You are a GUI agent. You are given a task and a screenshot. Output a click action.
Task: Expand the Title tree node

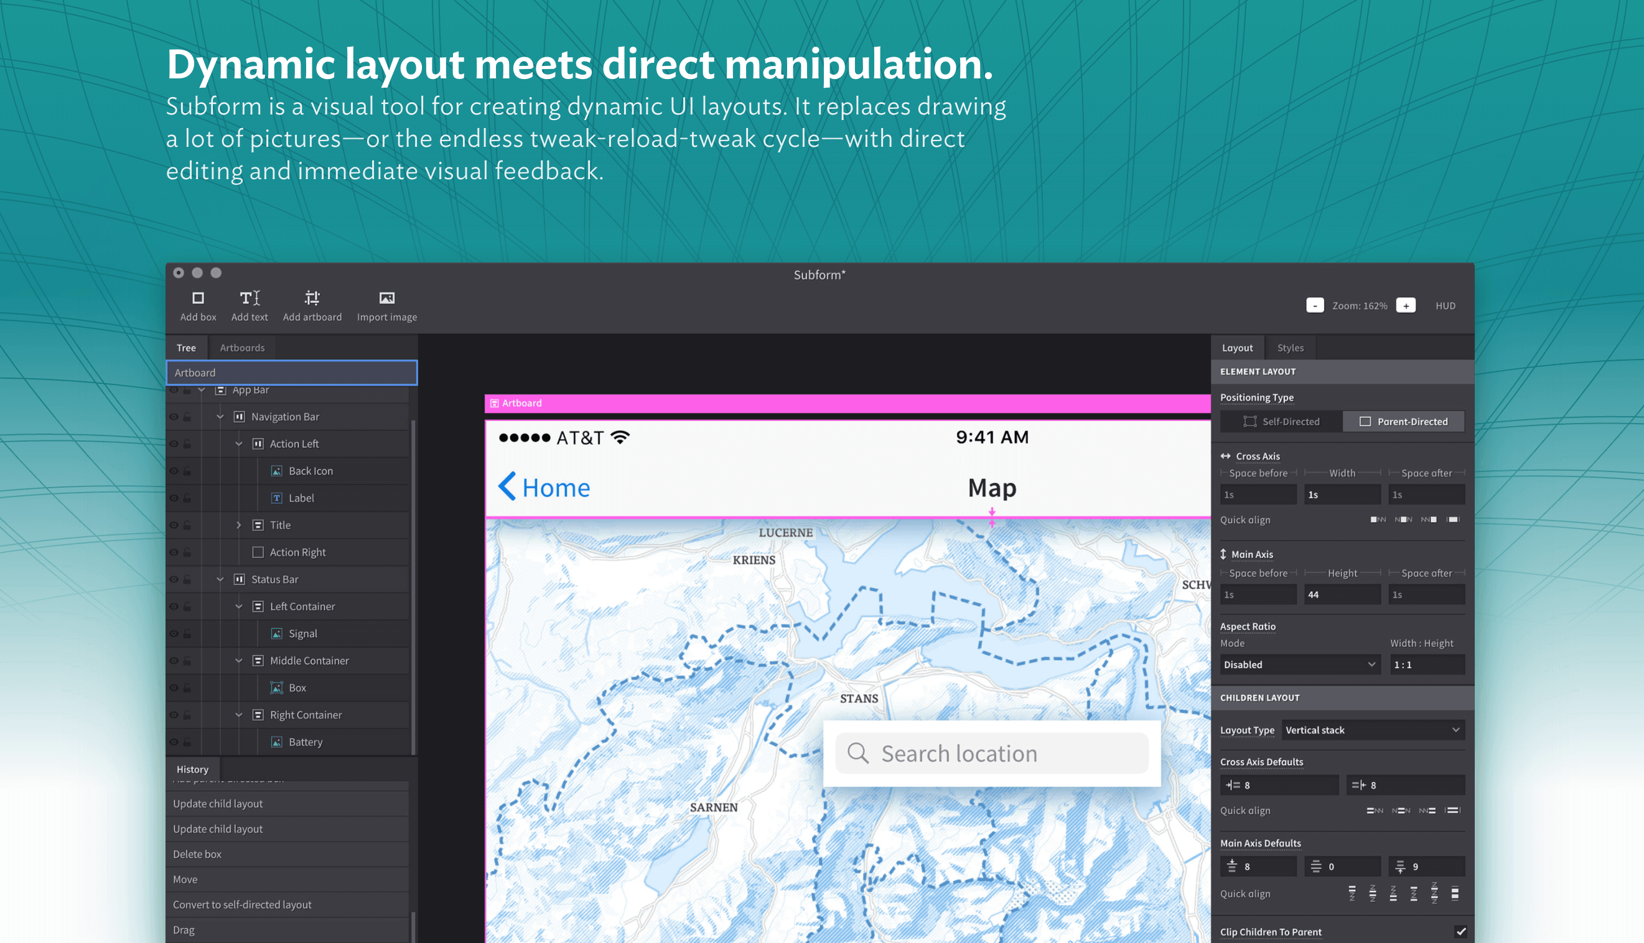[x=239, y=525]
